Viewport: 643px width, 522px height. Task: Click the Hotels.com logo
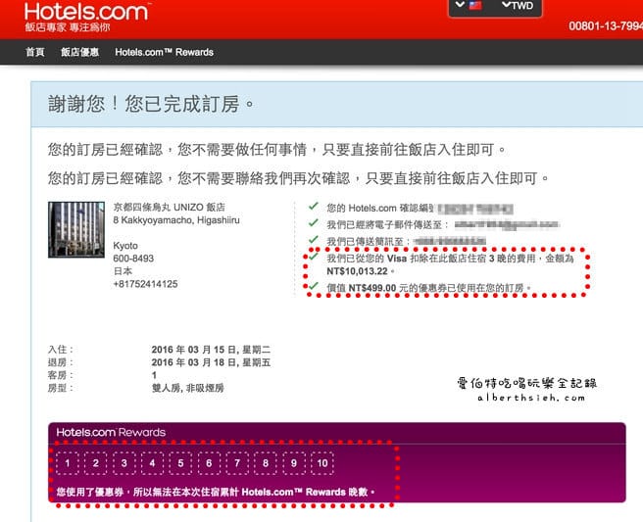[x=86, y=12]
